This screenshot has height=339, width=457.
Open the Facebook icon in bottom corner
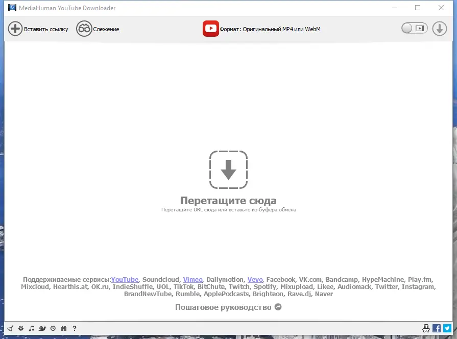pos(437,328)
